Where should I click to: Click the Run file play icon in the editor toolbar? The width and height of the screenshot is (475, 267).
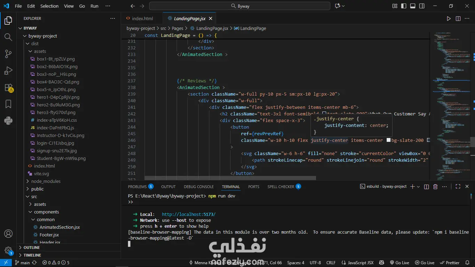(449, 18)
